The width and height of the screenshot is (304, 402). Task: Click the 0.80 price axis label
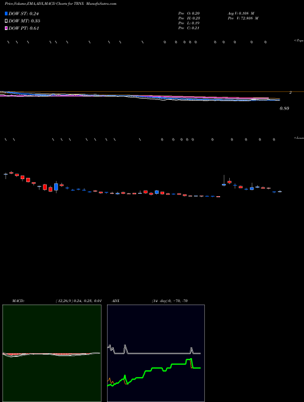(x=285, y=108)
